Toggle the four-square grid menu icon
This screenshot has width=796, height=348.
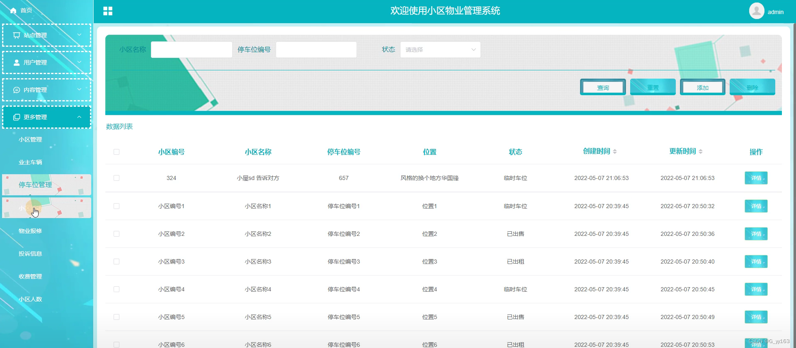coord(108,11)
